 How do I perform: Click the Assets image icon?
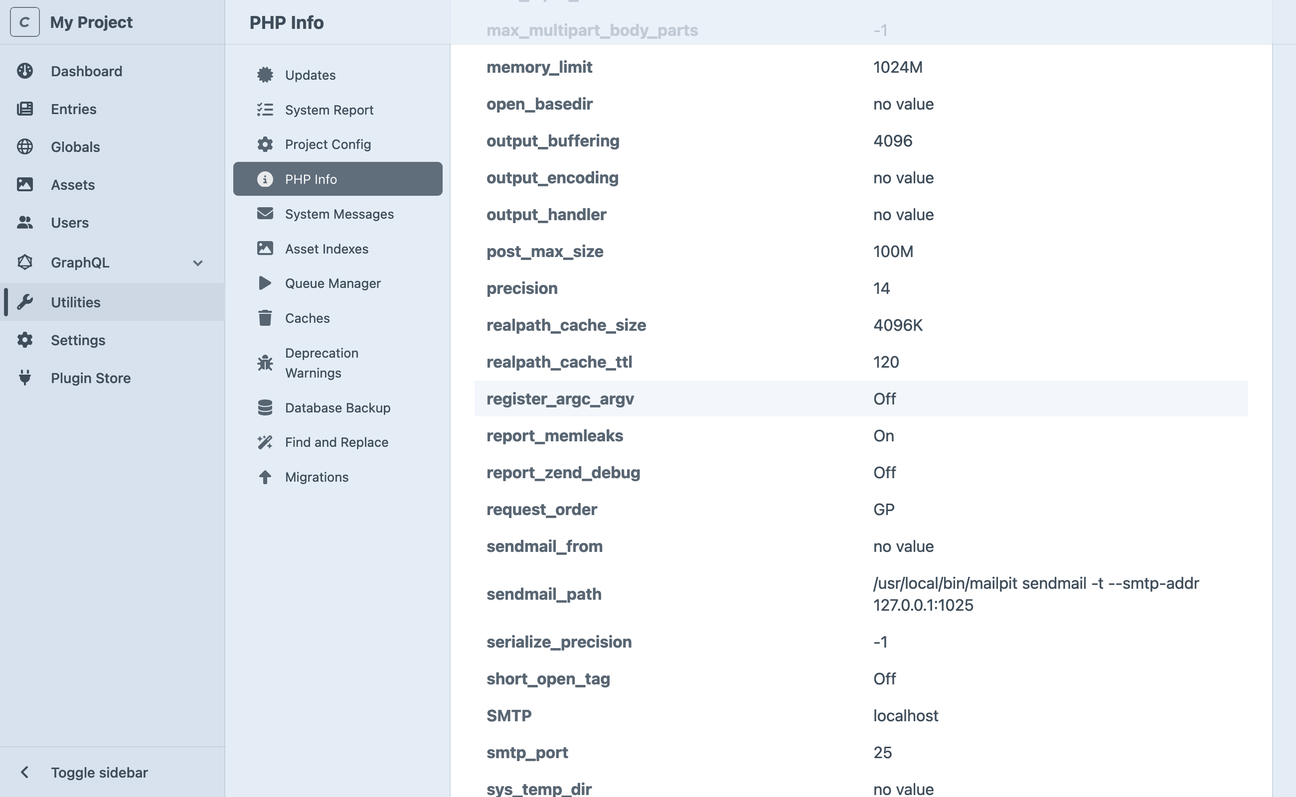[25, 184]
